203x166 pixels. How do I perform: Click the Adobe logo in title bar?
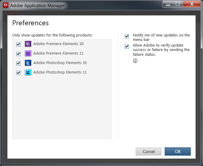coord(6,5)
